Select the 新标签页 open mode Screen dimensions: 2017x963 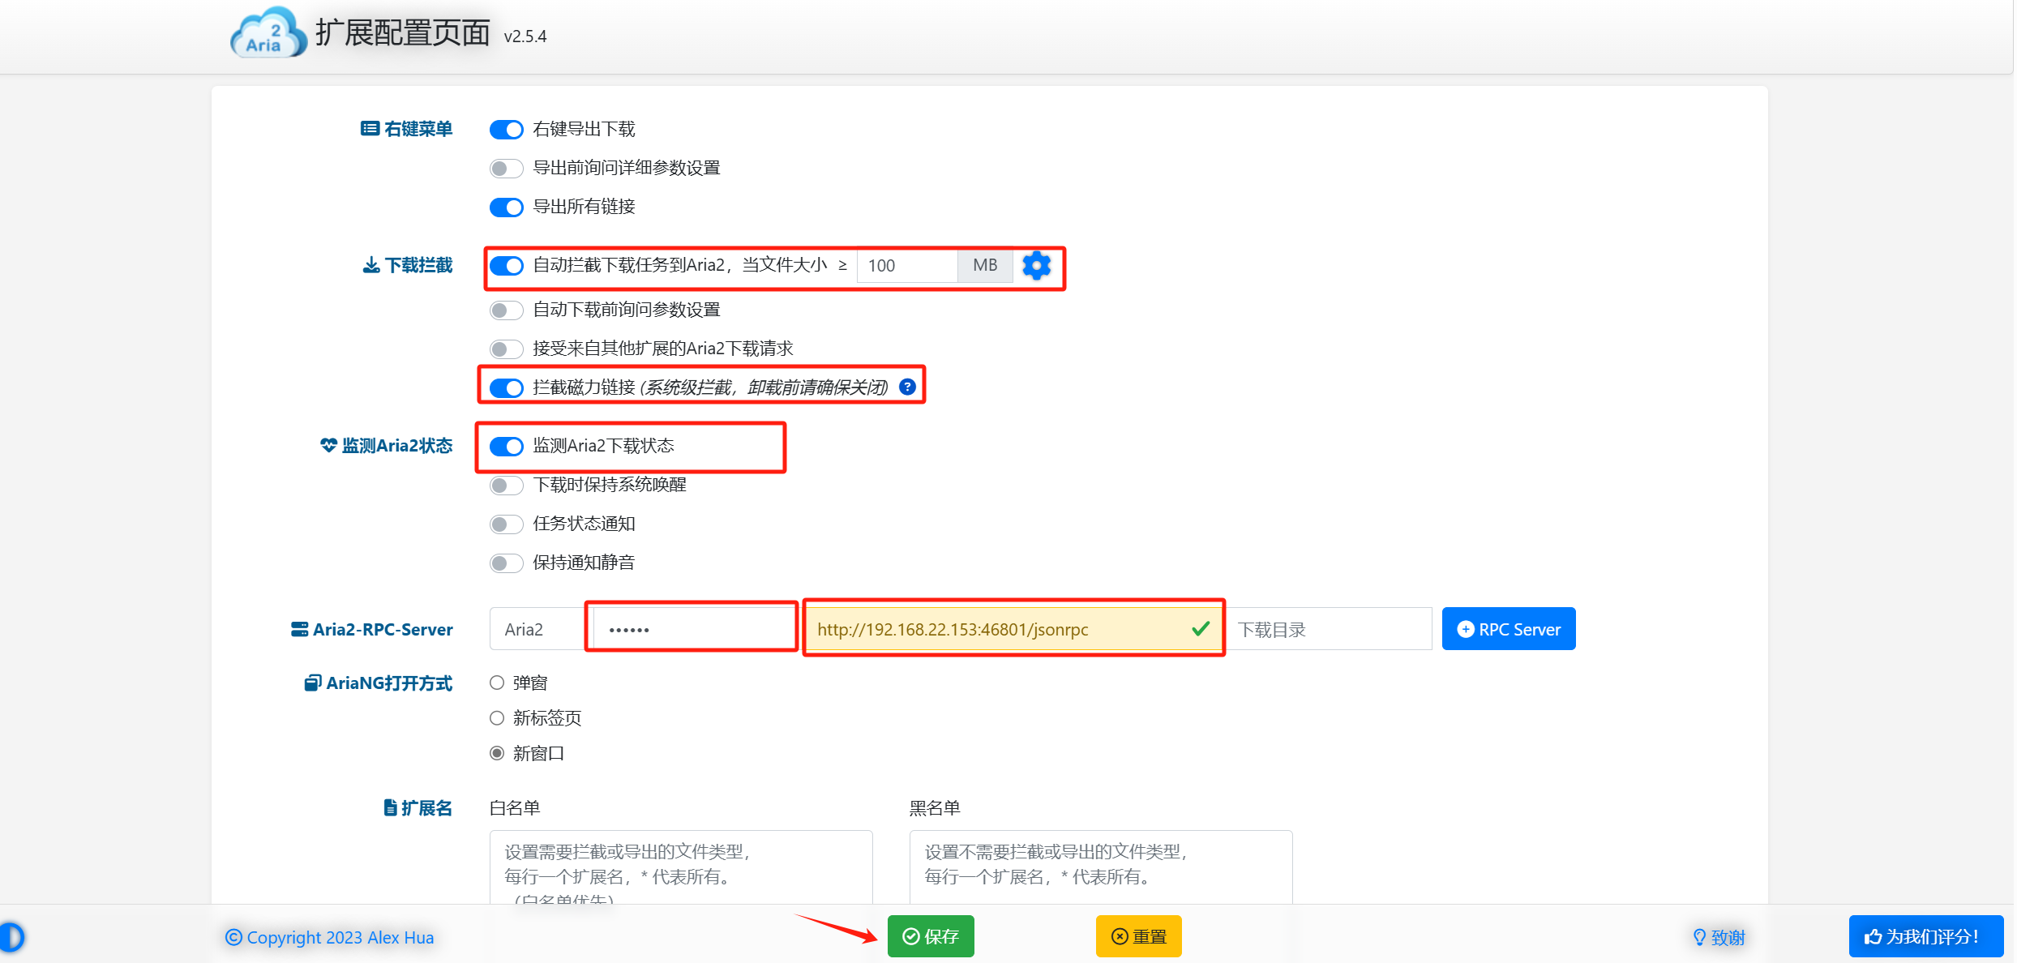coord(496,717)
